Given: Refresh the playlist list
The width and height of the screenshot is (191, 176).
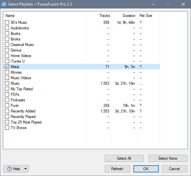Looking at the screenshot, I should (117, 169).
